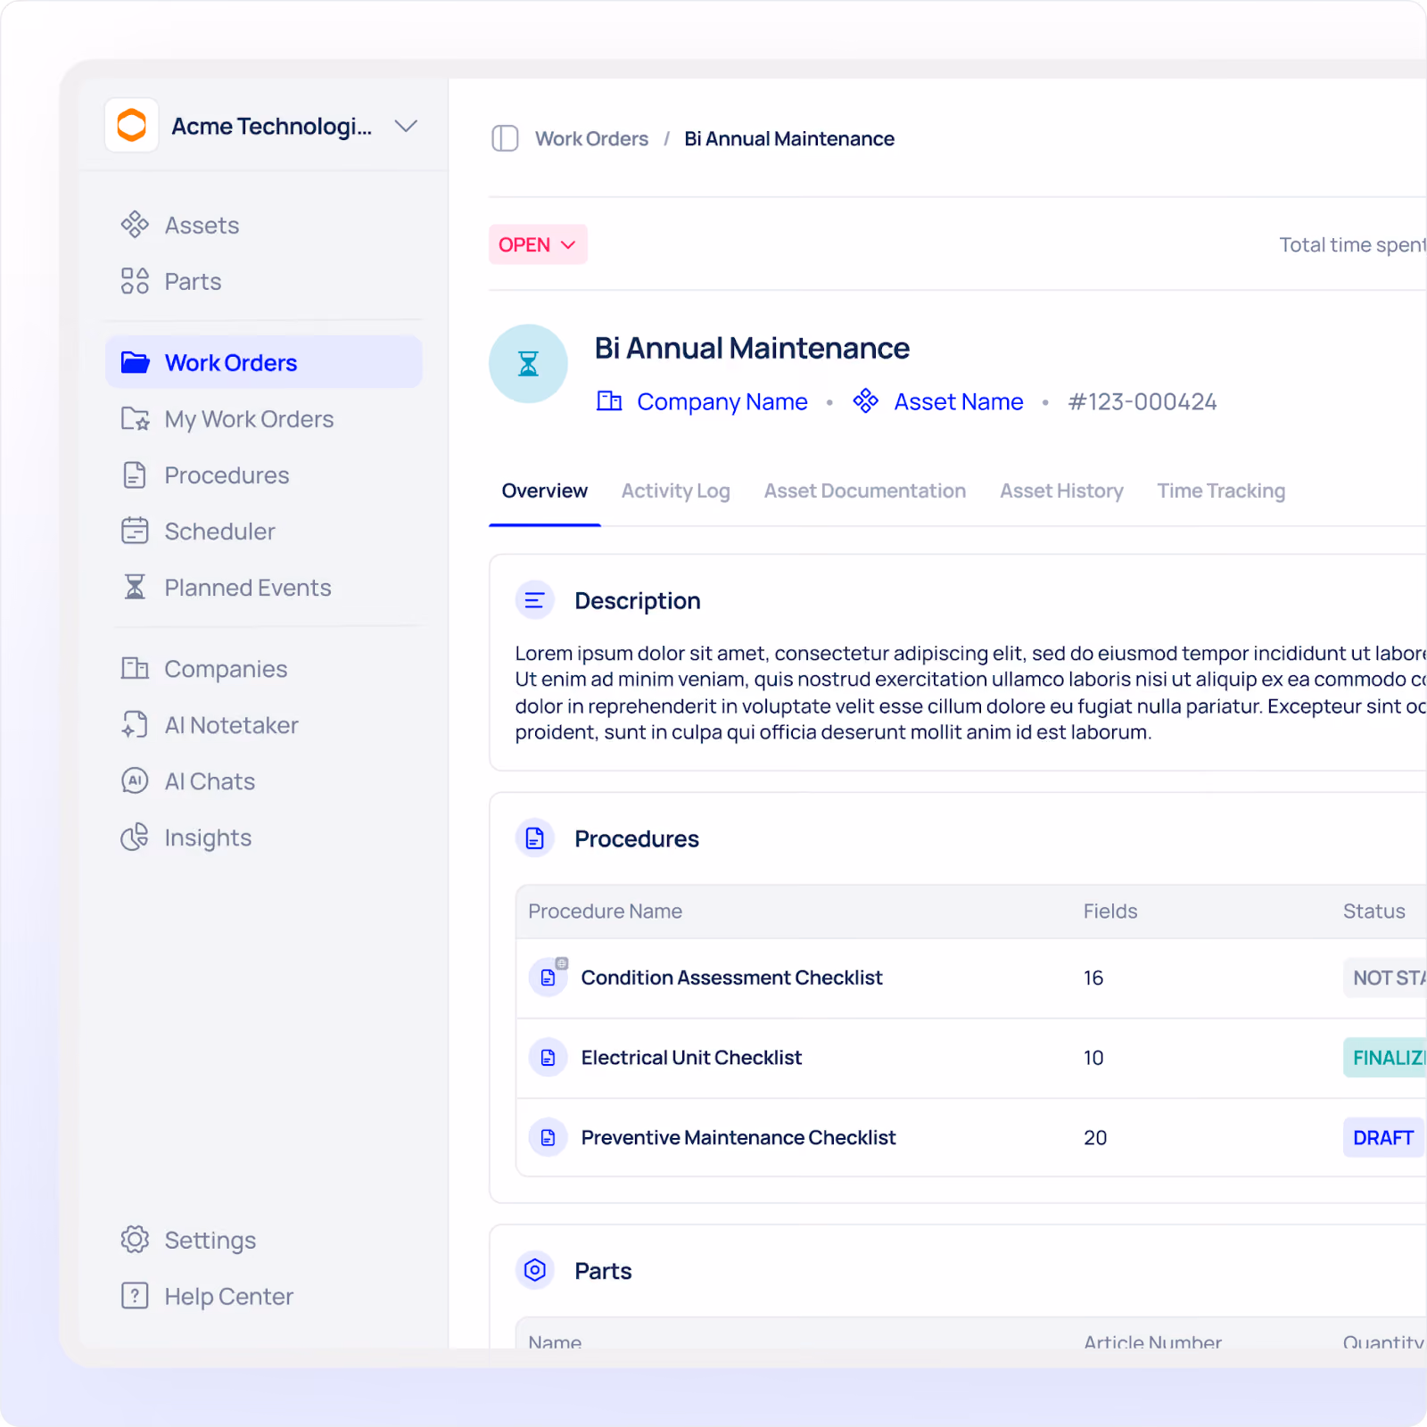This screenshot has width=1427, height=1427.
Task: Open Work Orders in the sidebar
Action: [x=264, y=362]
